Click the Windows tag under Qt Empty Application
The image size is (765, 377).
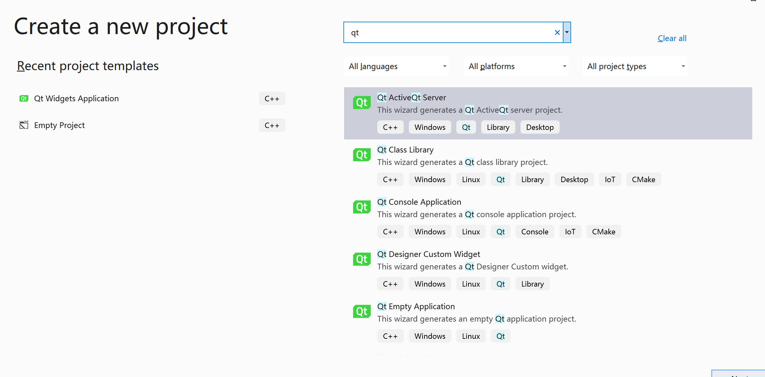[430, 336]
